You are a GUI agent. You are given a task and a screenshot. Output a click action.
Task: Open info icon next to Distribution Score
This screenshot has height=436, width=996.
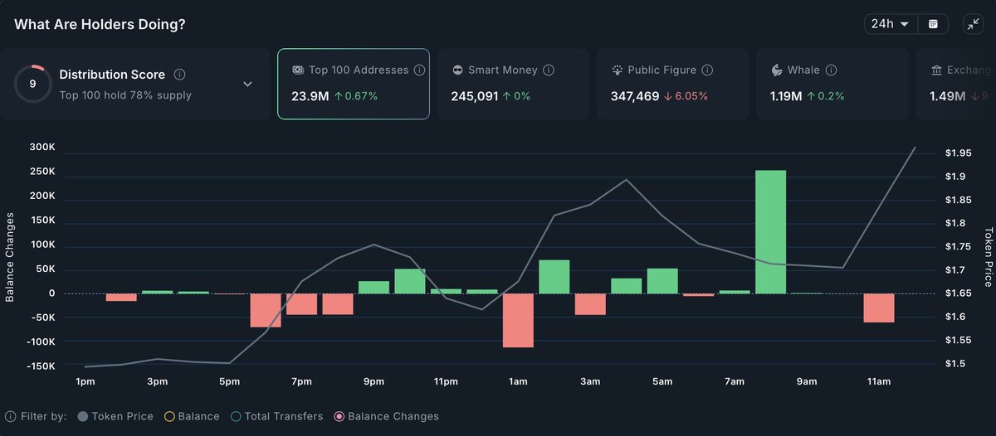pos(180,75)
